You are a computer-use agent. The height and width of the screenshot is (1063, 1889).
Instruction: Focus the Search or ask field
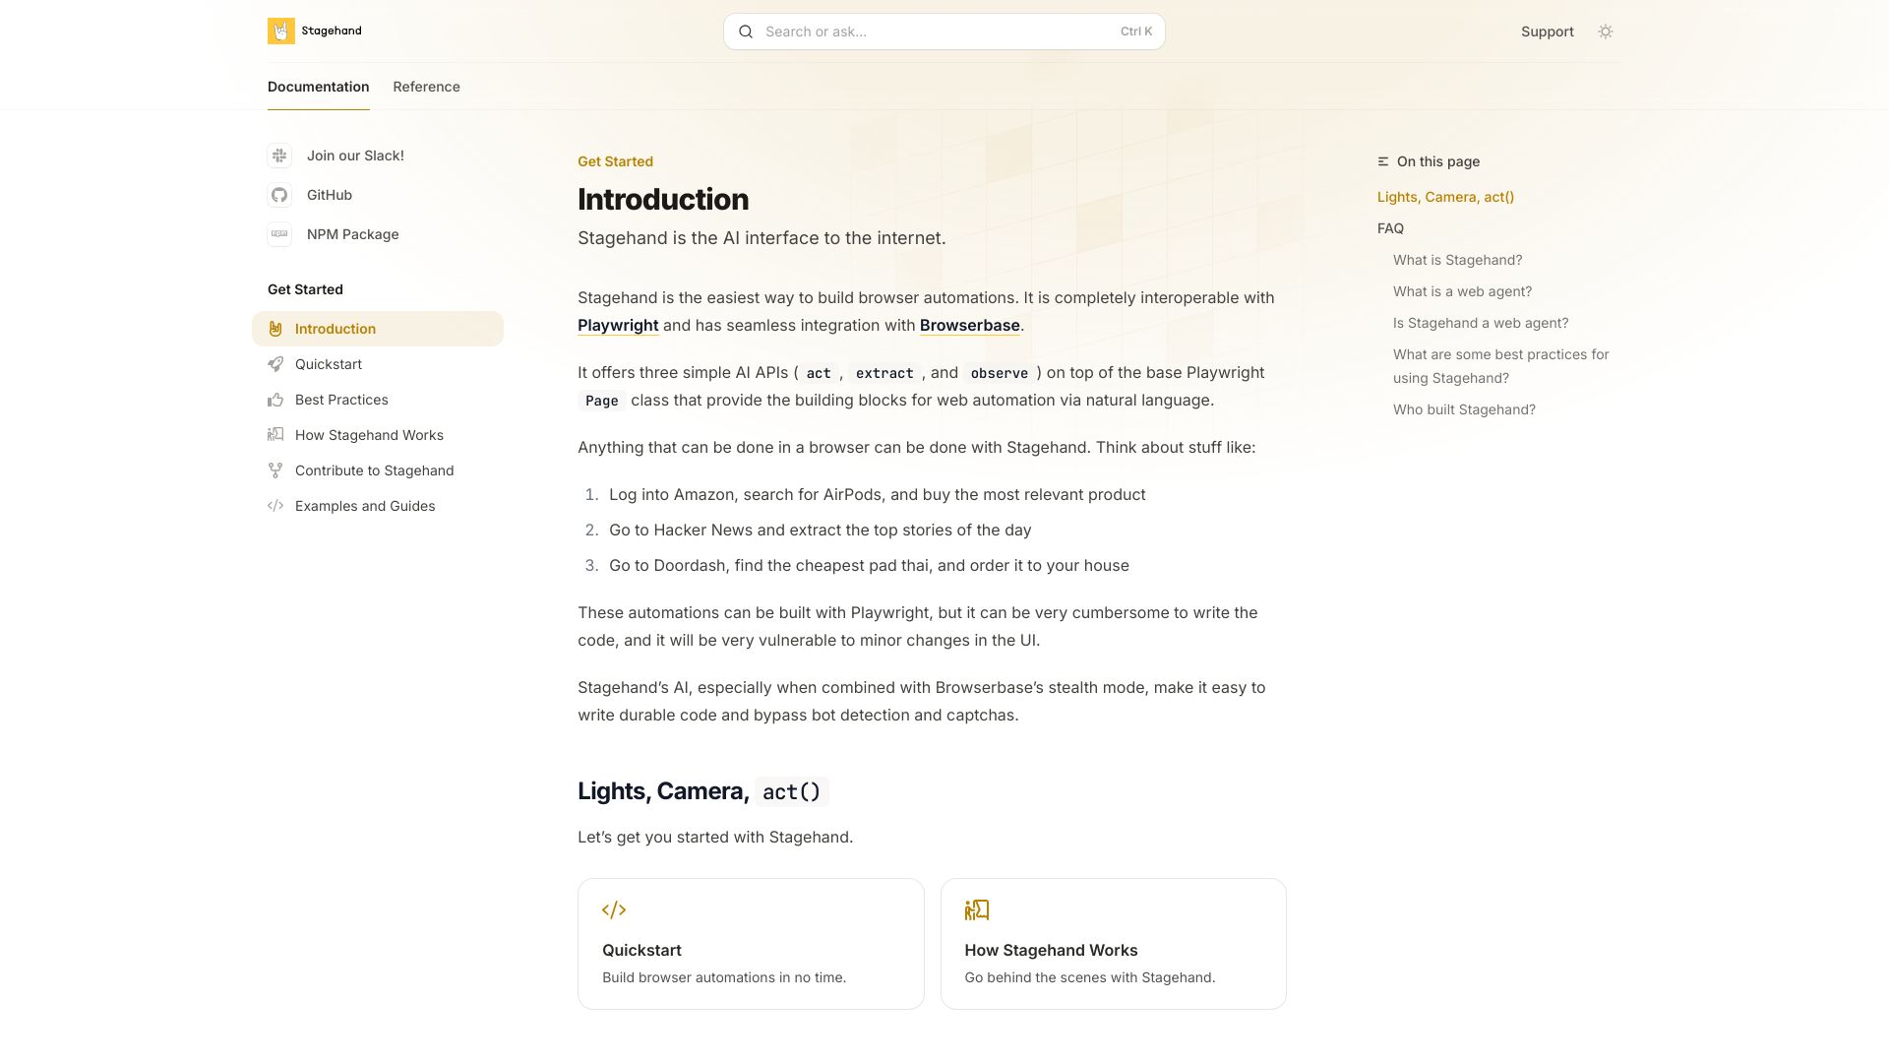[x=944, y=31]
